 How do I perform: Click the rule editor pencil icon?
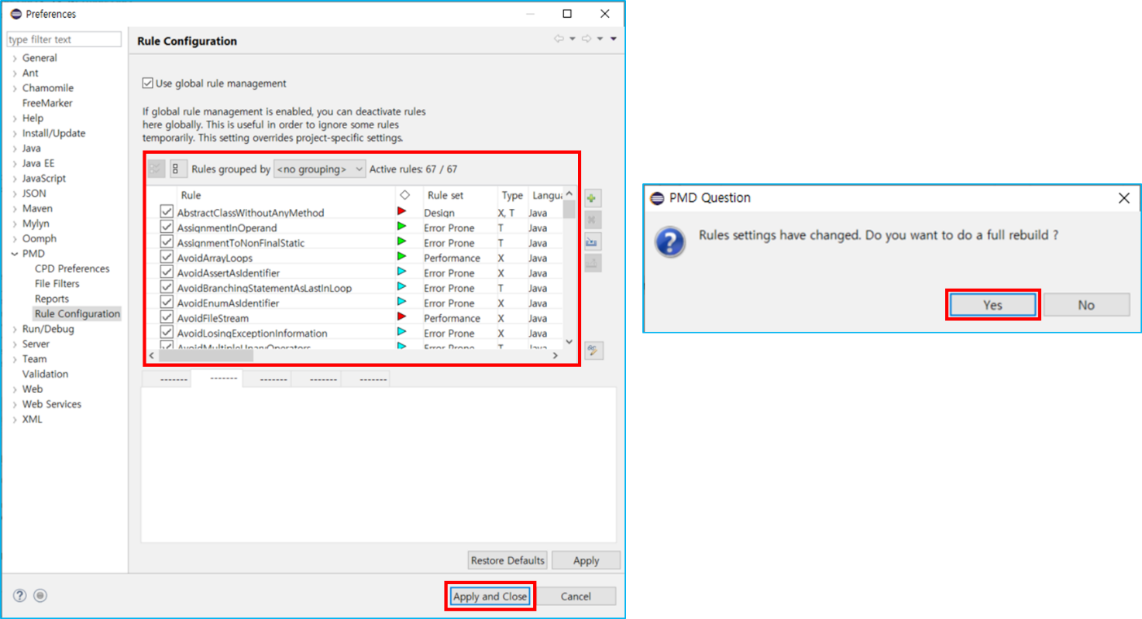[x=593, y=351]
